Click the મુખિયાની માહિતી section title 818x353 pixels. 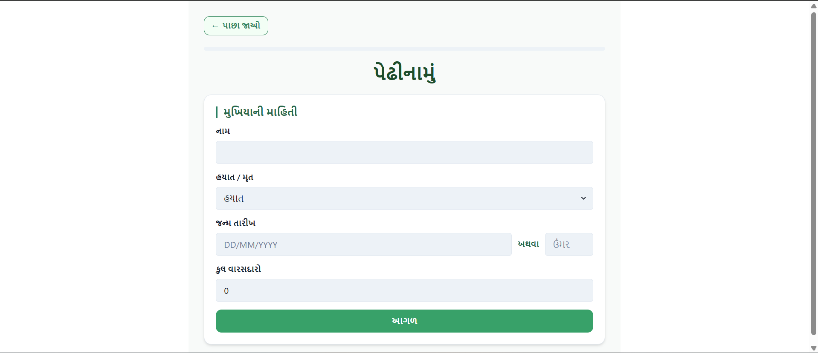[260, 112]
